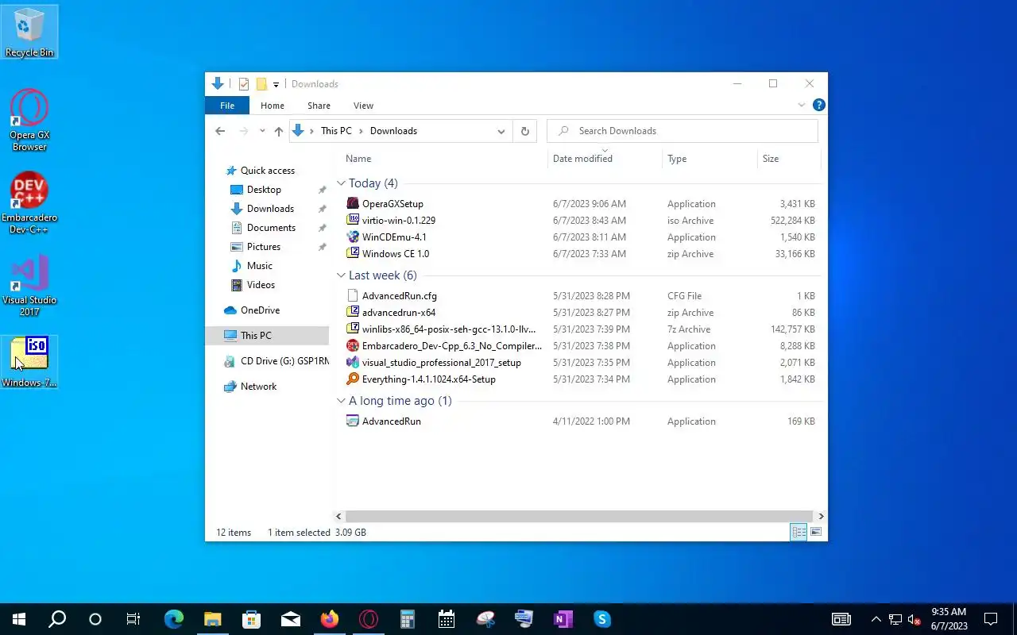Unpin Desktop from Quick access
Viewport: 1017px width, 635px height.
point(322,190)
